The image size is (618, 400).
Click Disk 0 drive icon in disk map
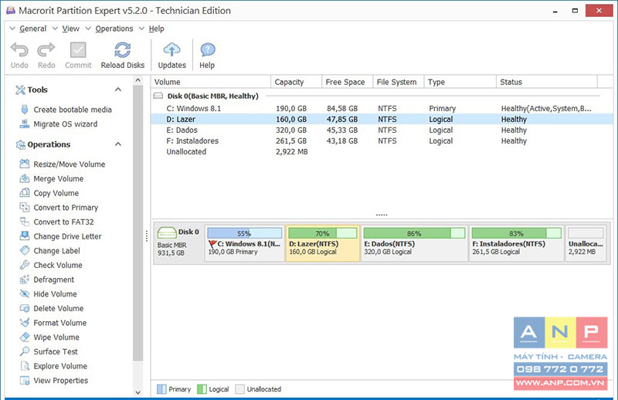coord(167,232)
